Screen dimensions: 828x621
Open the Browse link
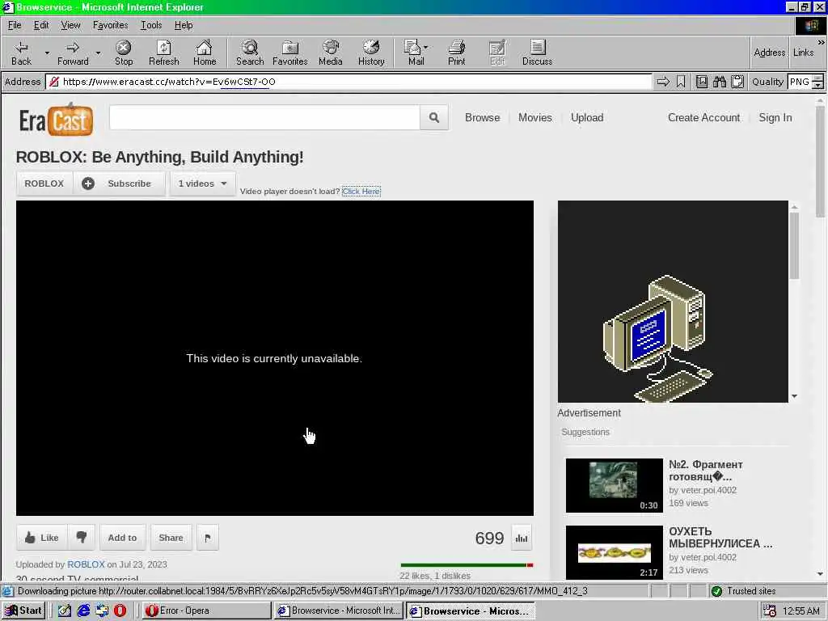pyautogui.click(x=482, y=117)
